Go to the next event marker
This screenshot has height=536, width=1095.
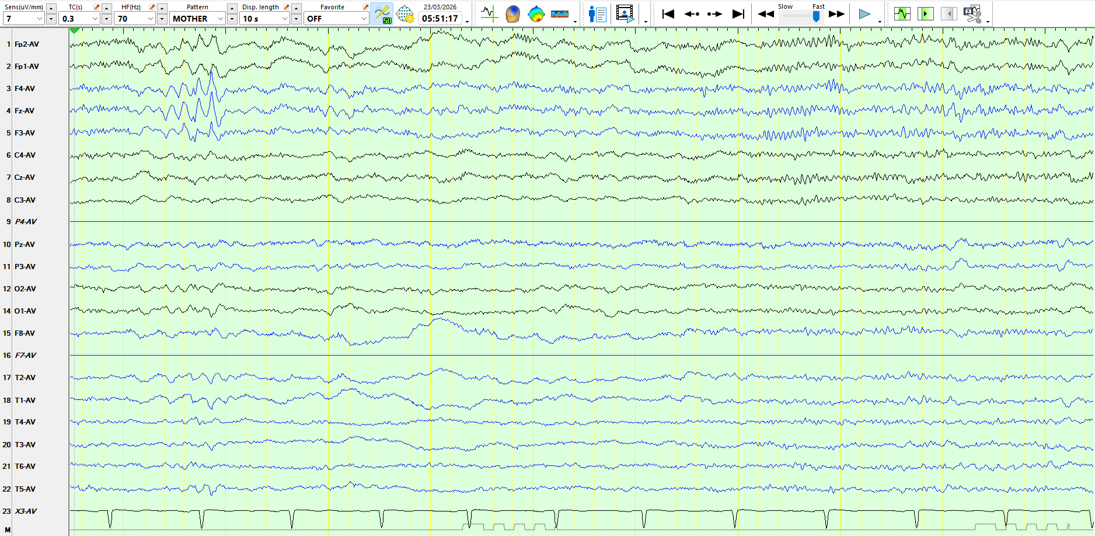715,14
